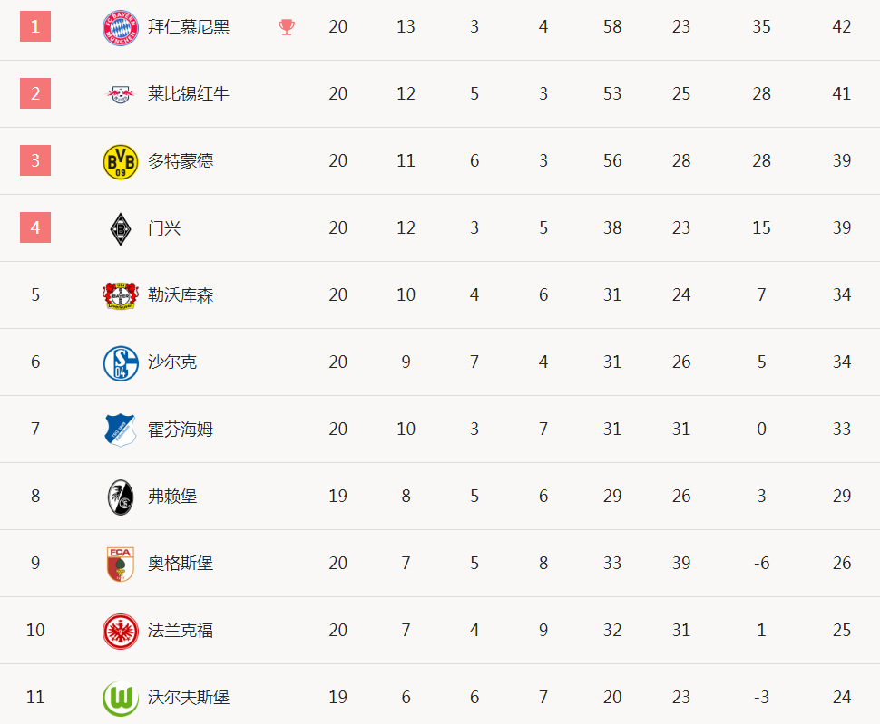
Task: Click the Bayern Munich club logo
Action: point(120,27)
